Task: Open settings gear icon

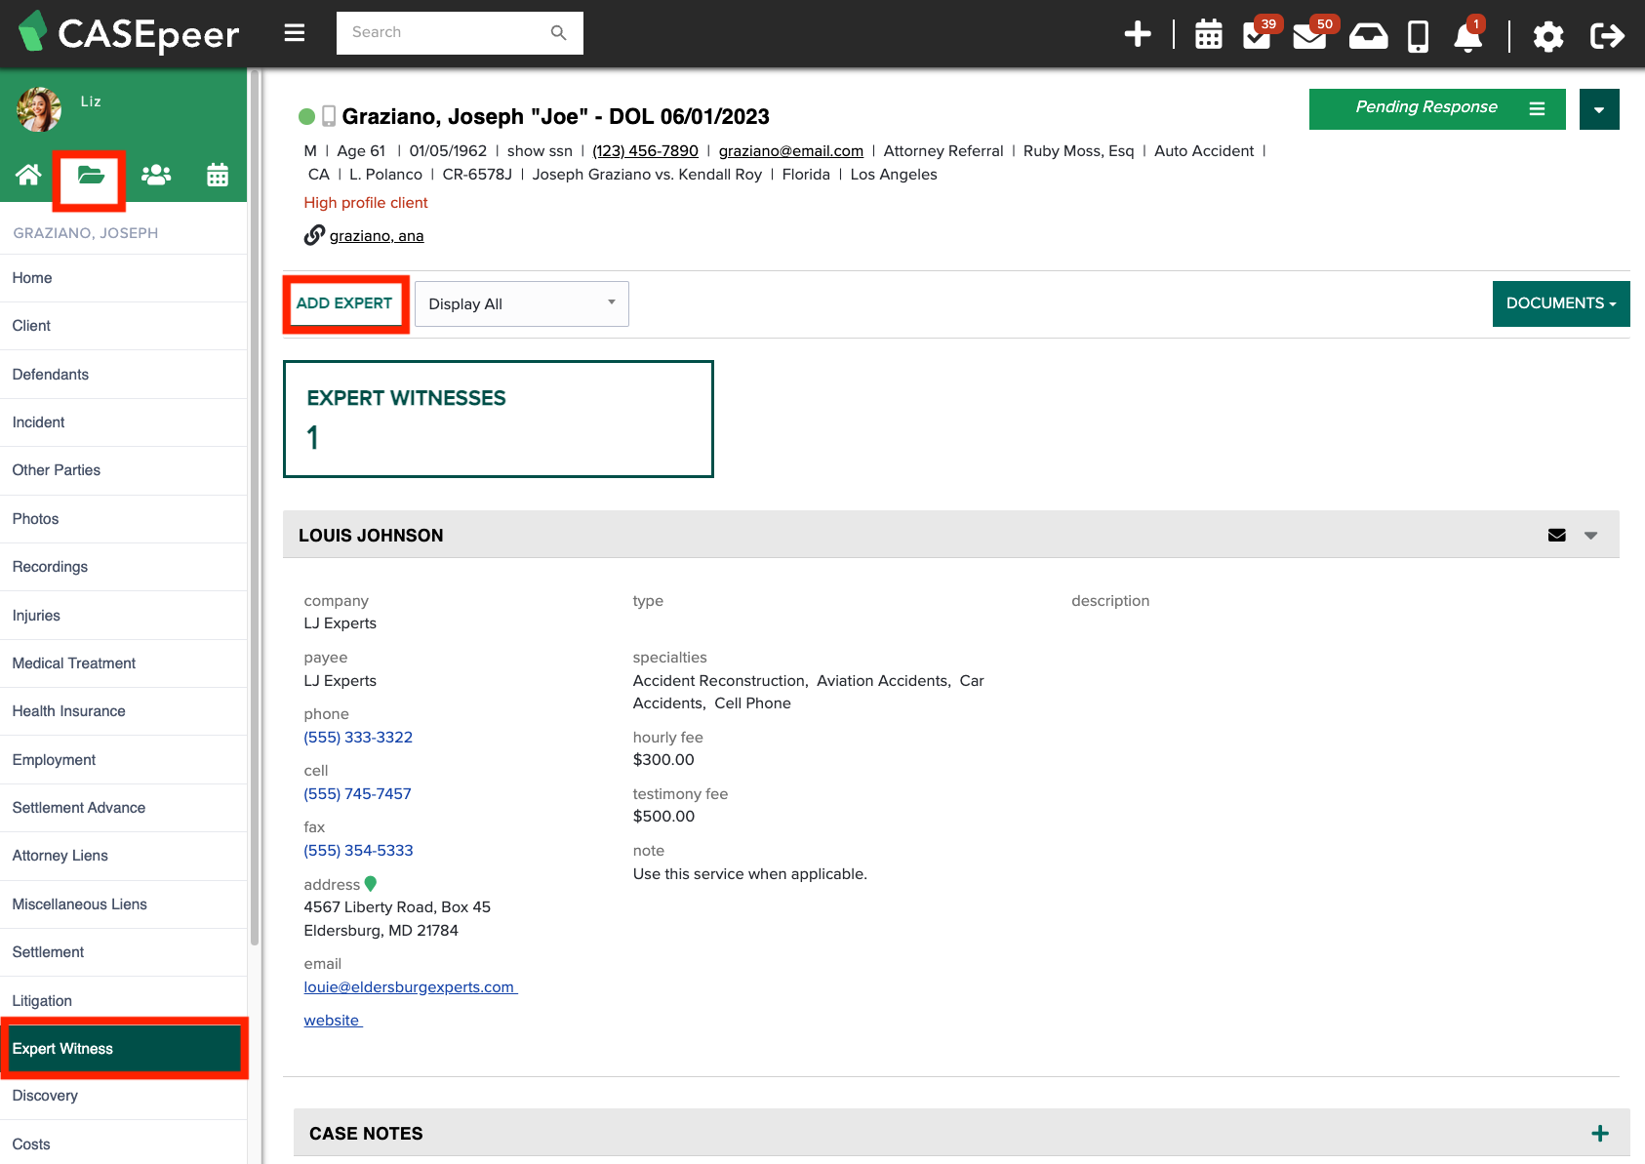Action: 1548,36
